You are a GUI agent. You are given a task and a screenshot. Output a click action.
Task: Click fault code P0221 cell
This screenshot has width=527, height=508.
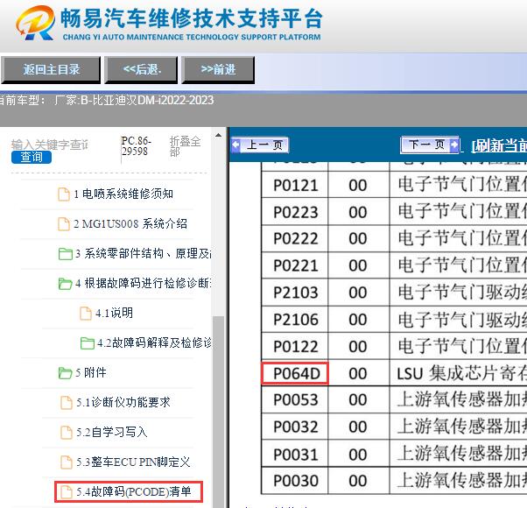tap(295, 265)
